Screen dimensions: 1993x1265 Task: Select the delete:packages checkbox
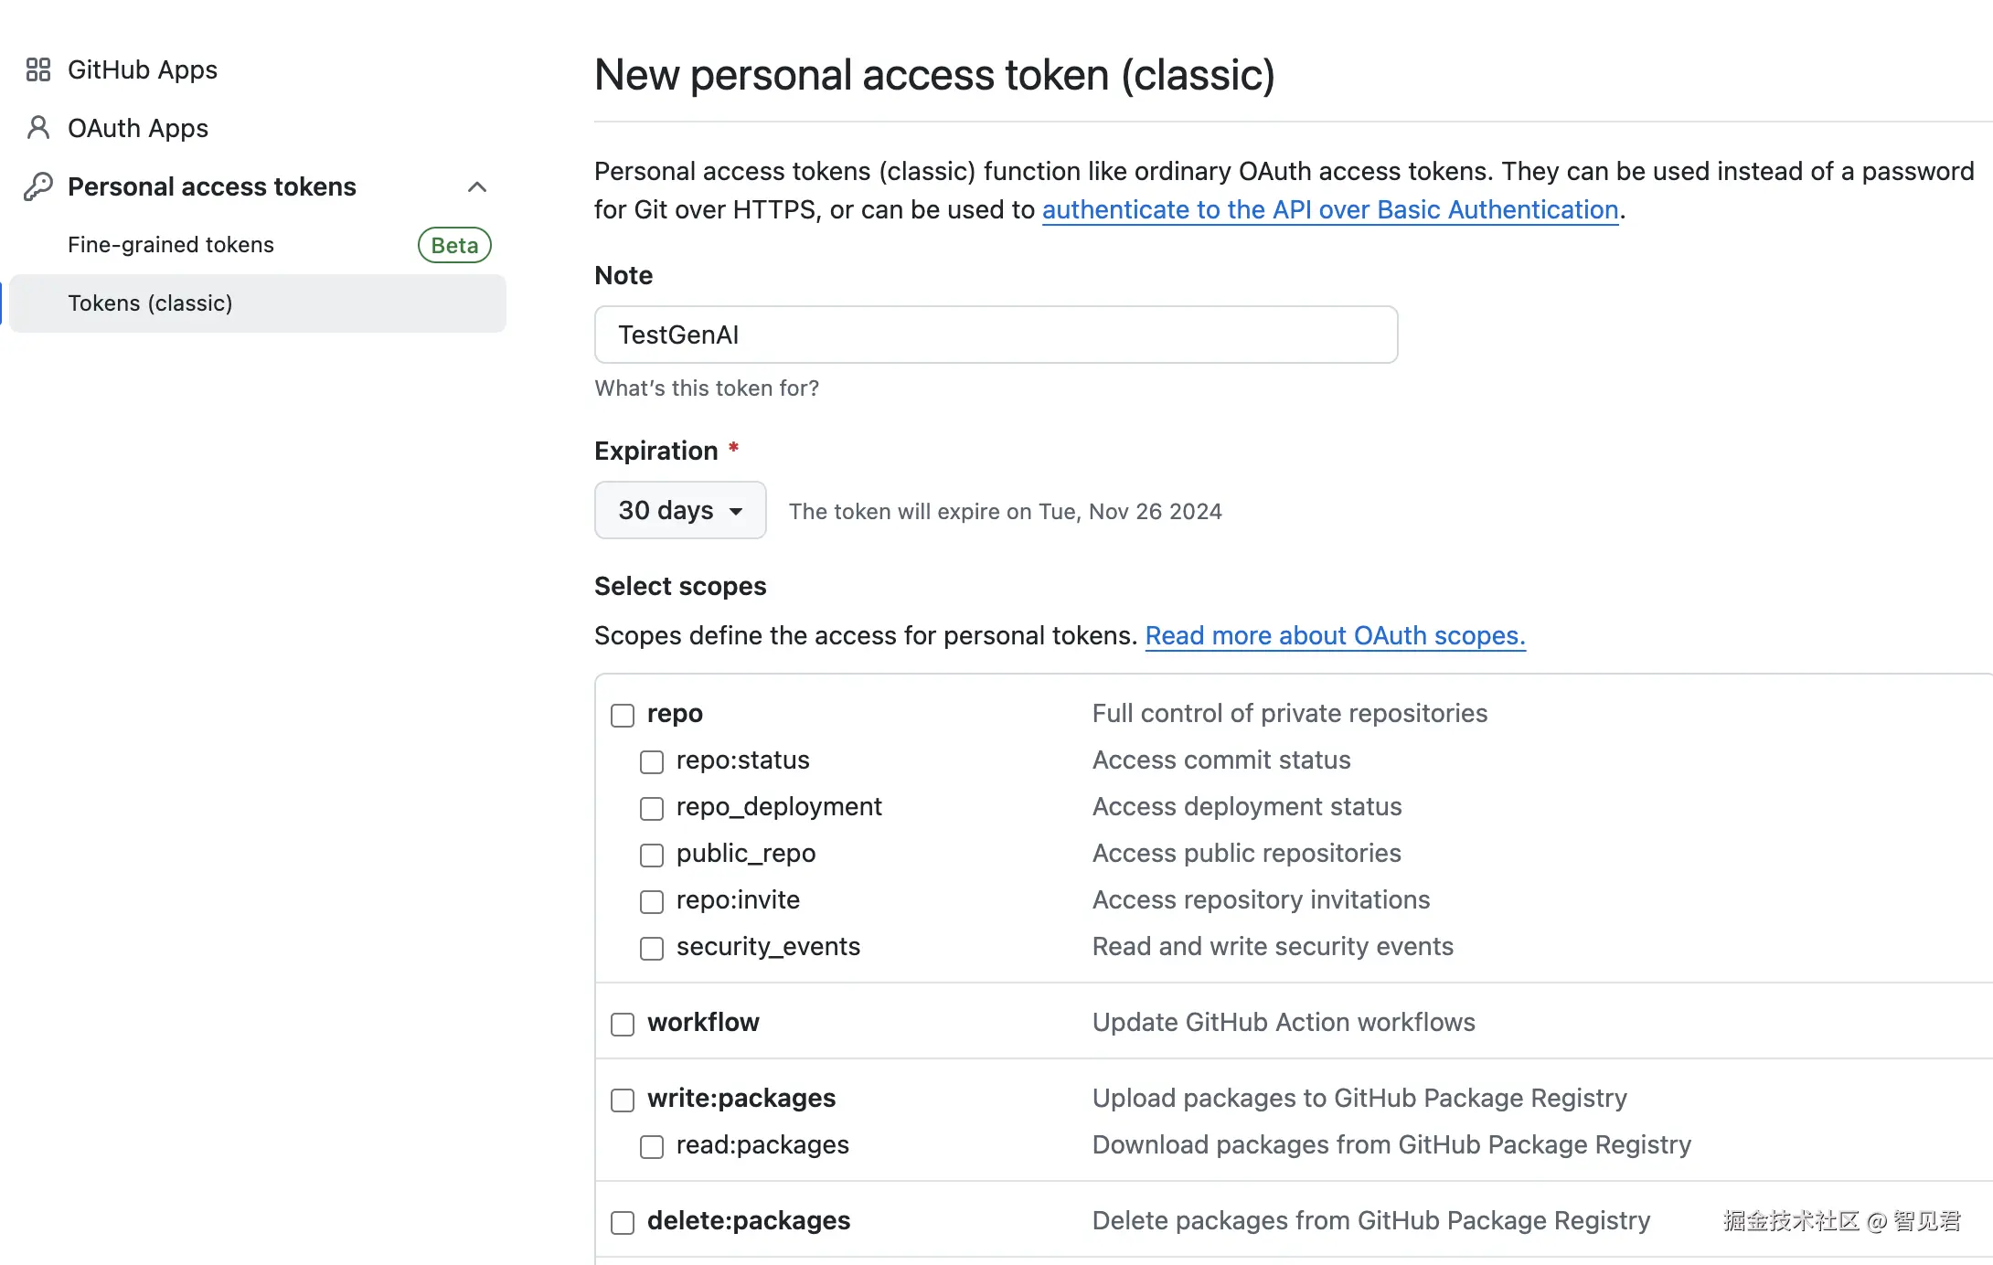coord(623,1222)
